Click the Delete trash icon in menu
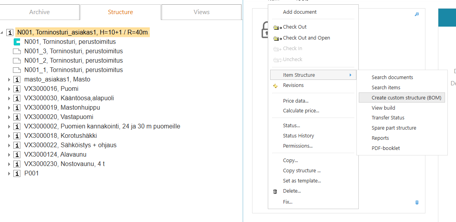The height and width of the screenshot is (222, 456). (x=275, y=191)
